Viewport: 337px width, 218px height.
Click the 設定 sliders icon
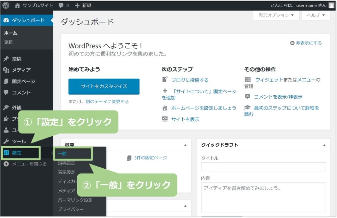click(6, 153)
